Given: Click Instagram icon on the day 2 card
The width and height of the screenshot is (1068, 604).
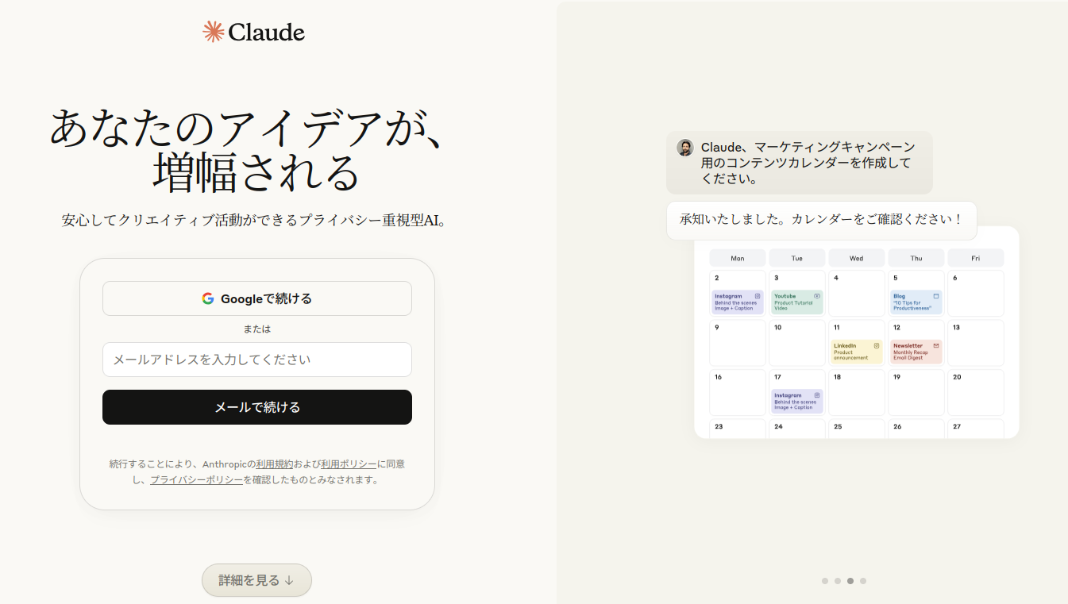Looking at the screenshot, I should (x=758, y=296).
